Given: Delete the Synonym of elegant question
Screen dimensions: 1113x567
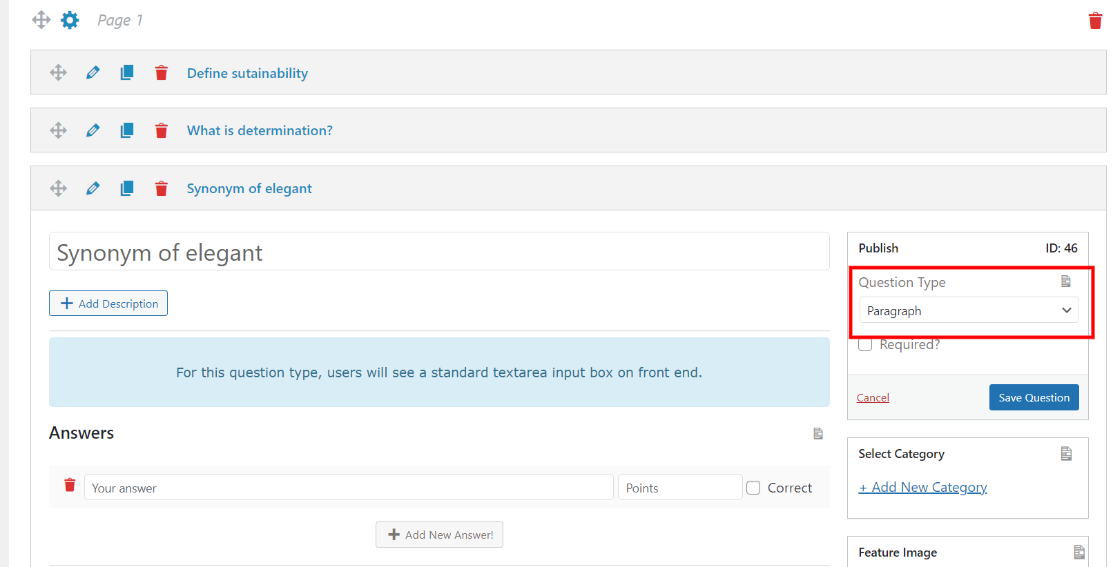Looking at the screenshot, I should point(162,188).
